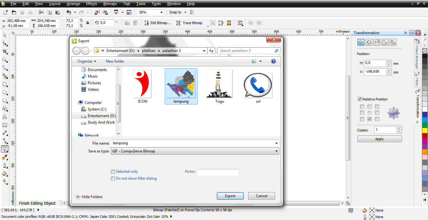Open the change view dropdown arrow
Image resolution: width=428 pixels, height=220 pixels.
pyautogui.click(x=260, y=61)
